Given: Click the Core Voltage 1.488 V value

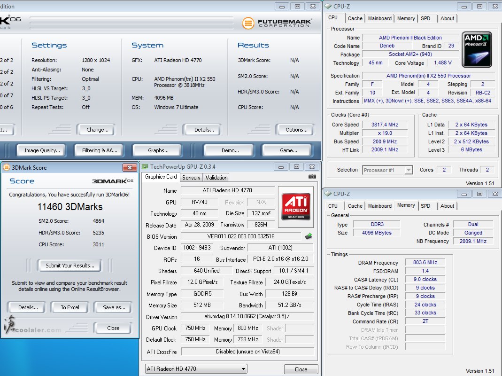Looking at the screenshot, I should coord(443,63).
